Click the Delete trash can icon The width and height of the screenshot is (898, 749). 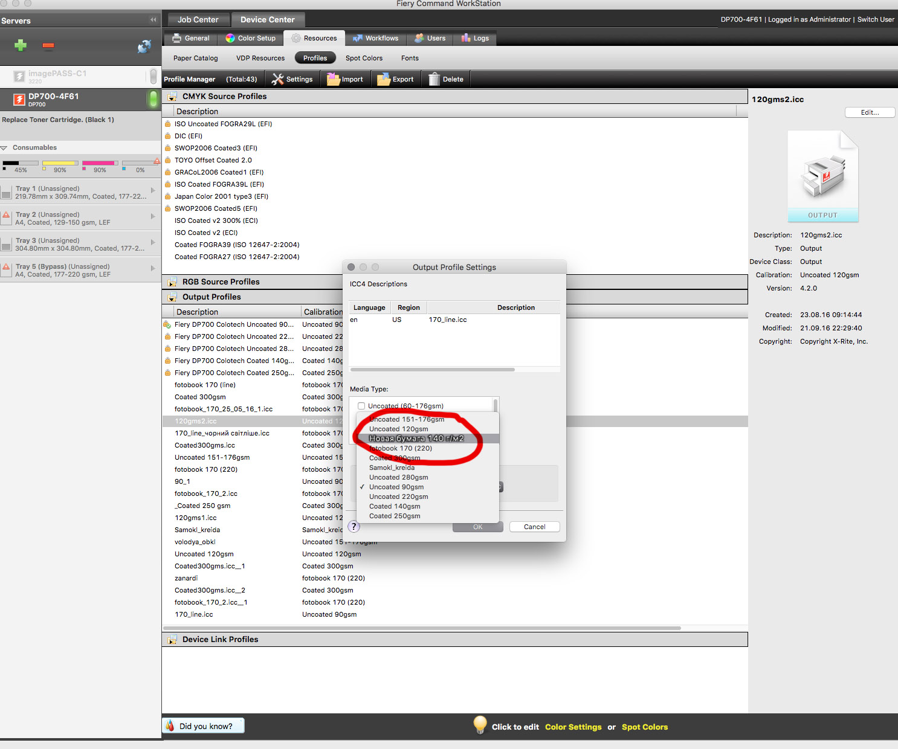434,79
